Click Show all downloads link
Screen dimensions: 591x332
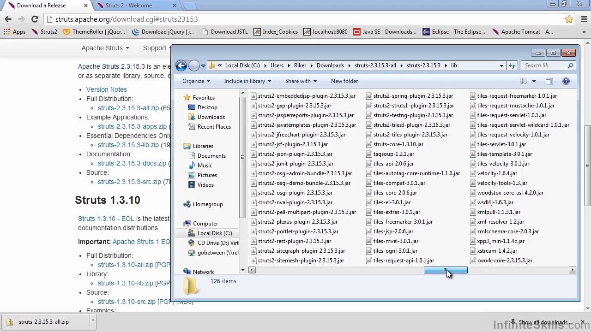pos(545,322)
